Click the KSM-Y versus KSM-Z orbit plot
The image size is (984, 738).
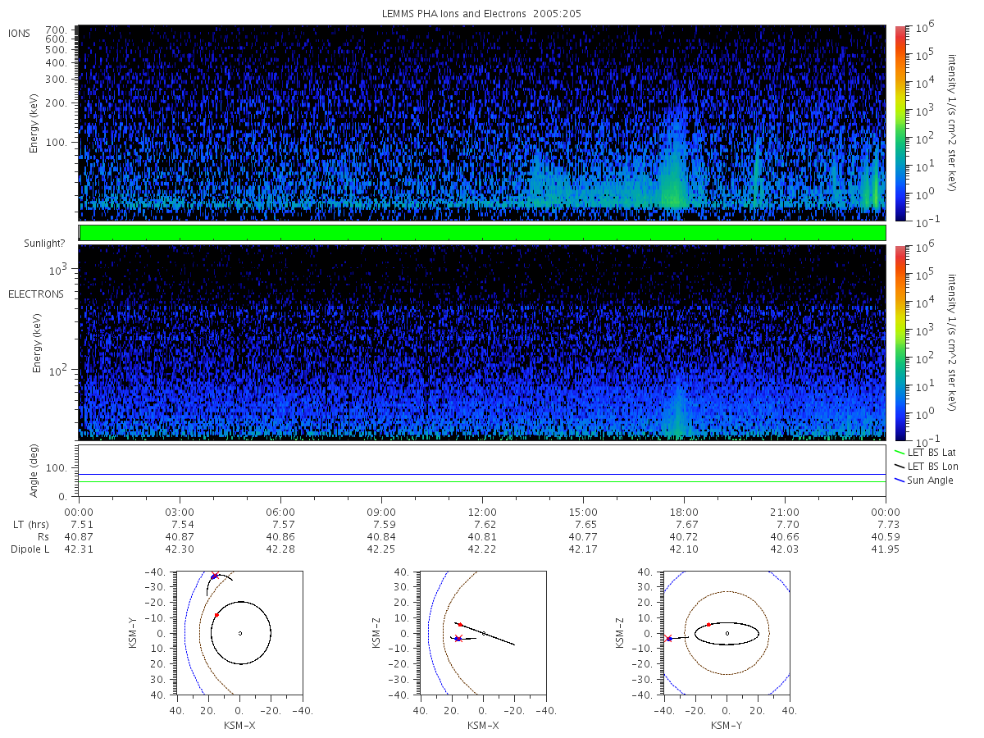click(727, 633)
